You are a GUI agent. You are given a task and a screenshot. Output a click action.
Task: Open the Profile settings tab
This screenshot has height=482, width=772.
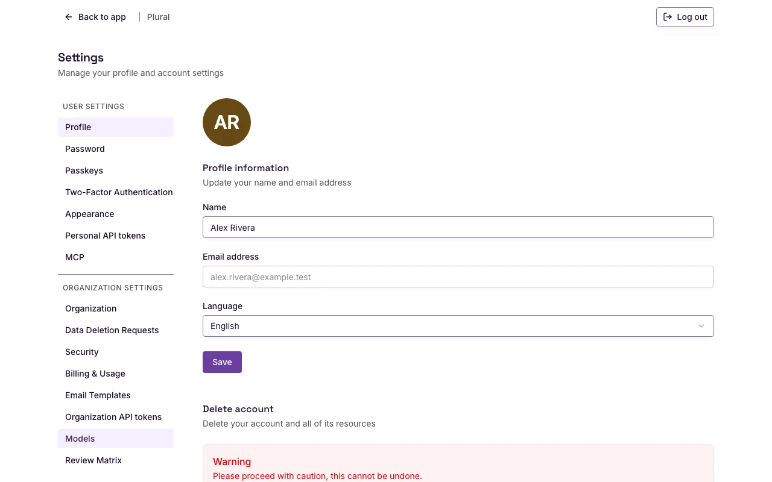[116, 127]
